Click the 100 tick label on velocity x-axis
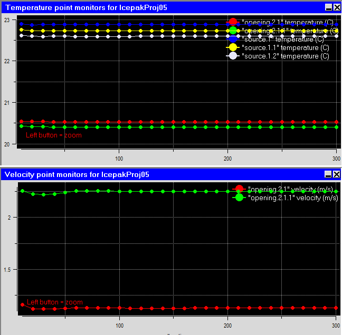Image resolution: width=342 pixels, height=335 pixels. coord(119,325)
